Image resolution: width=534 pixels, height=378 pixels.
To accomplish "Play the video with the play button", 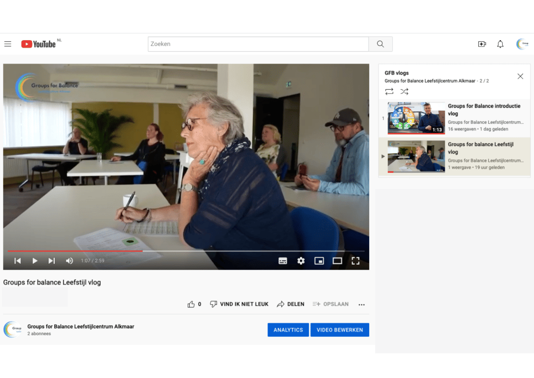I will (35, 261).
